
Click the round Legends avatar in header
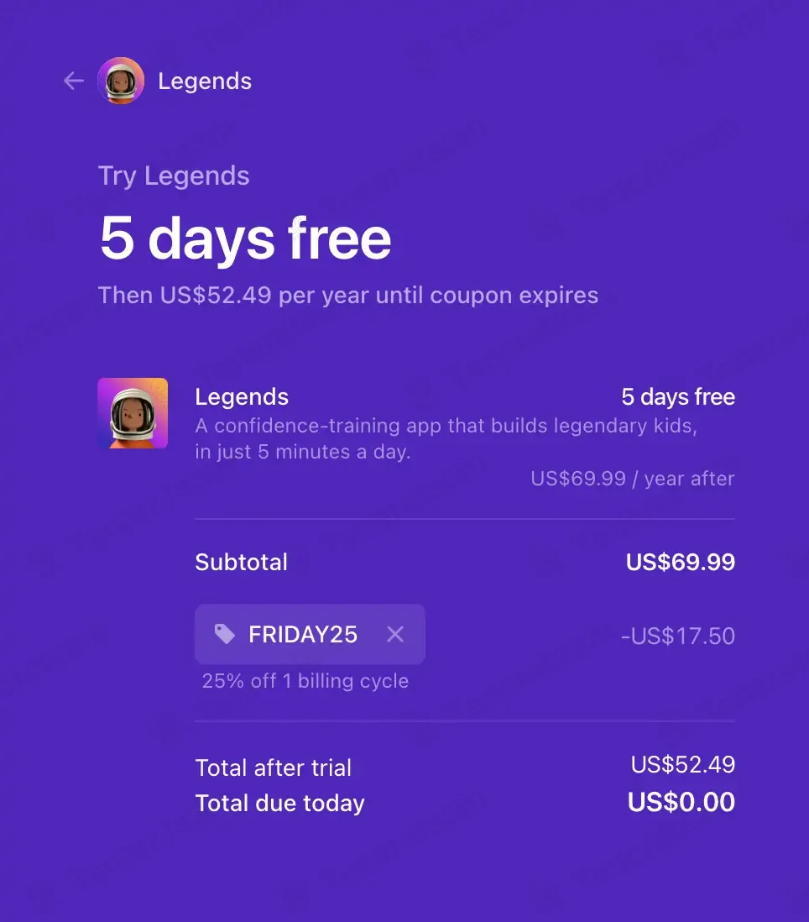[x=121, y=81]
